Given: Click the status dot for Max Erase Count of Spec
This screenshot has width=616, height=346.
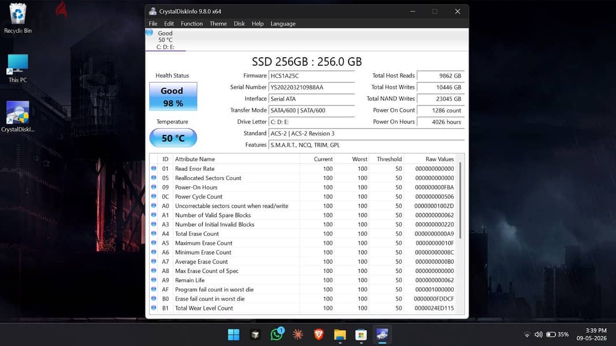Looking at the screenshot, I should coord(154,271).
